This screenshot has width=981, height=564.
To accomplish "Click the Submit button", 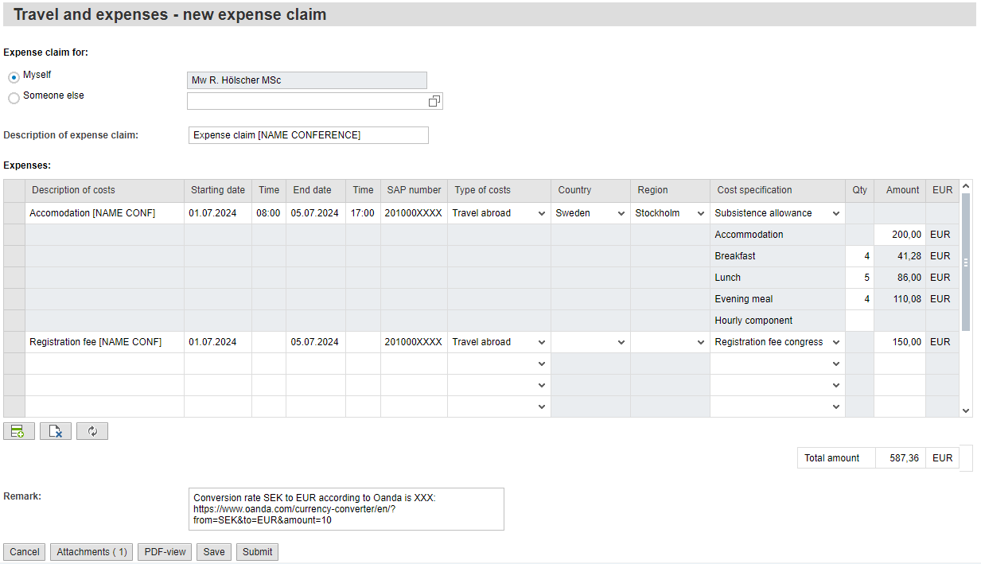I will [x=257, y=552].
